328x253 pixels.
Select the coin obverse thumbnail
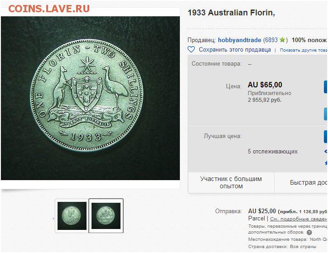pyautogui.click(x=72, y=215)
